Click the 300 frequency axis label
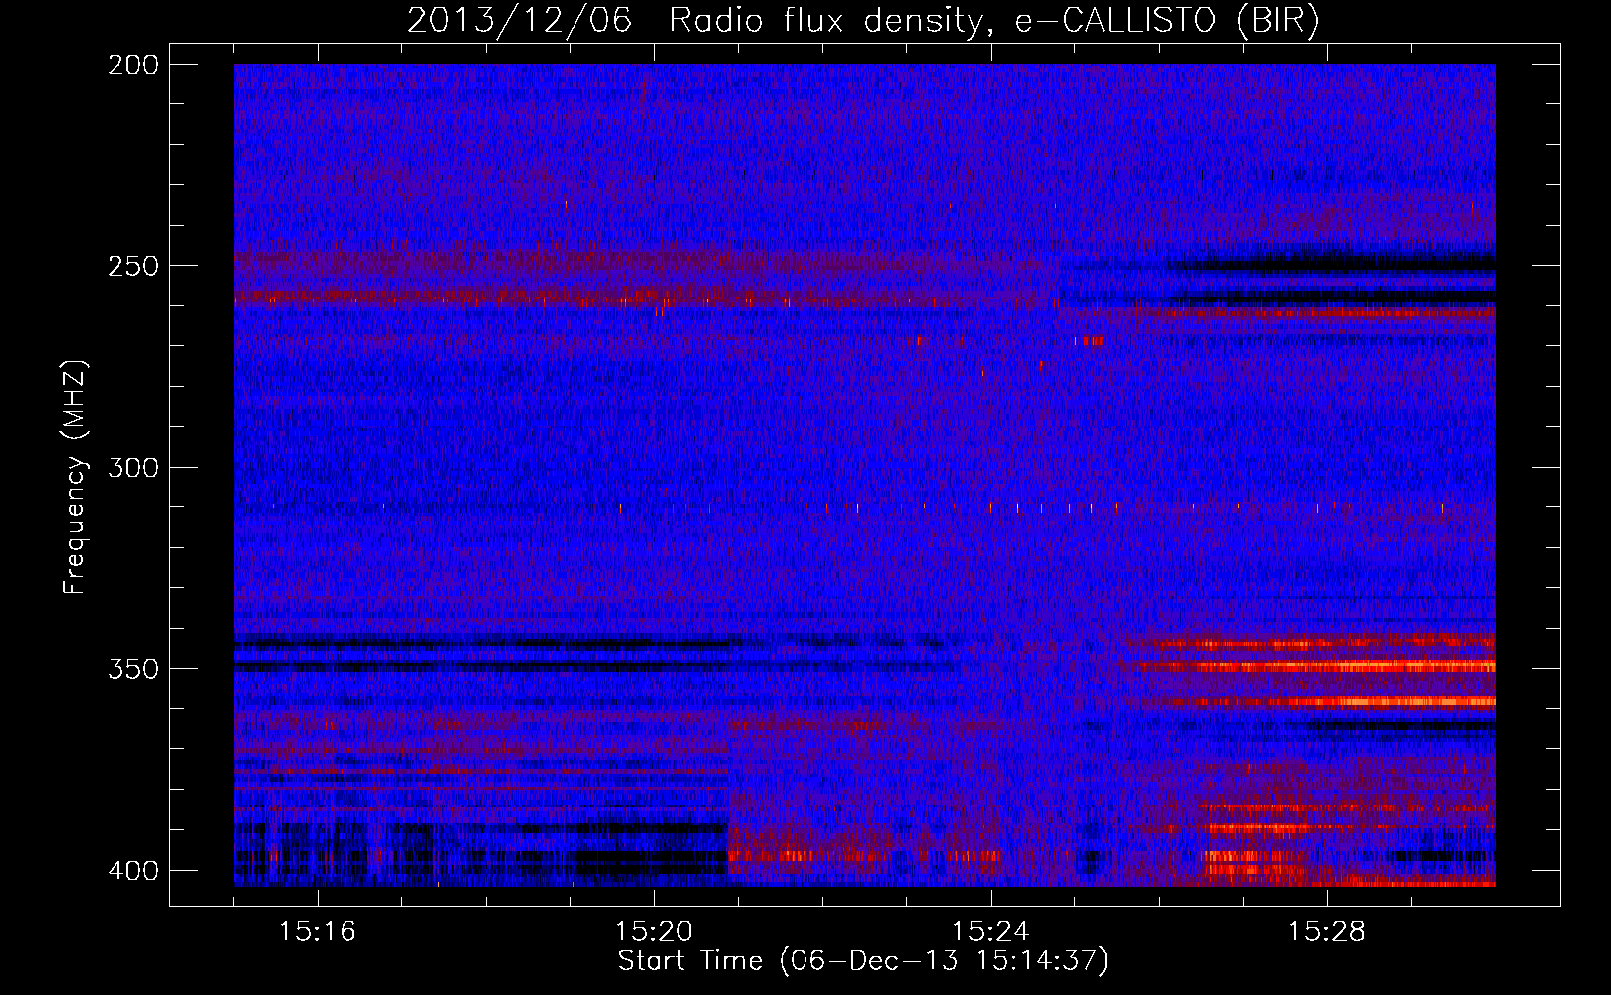Screen dimensions: 1611x995 (131, 468)
